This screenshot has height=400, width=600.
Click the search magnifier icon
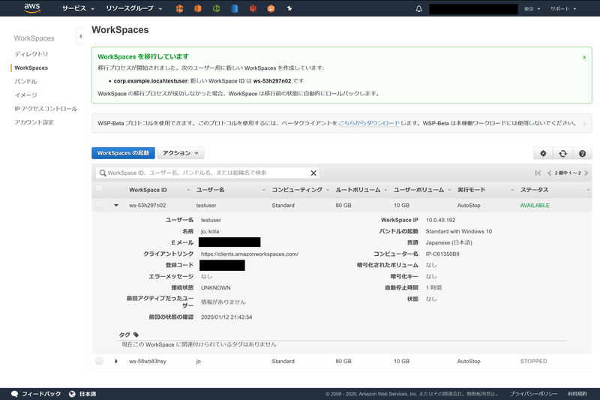point(103,173)
